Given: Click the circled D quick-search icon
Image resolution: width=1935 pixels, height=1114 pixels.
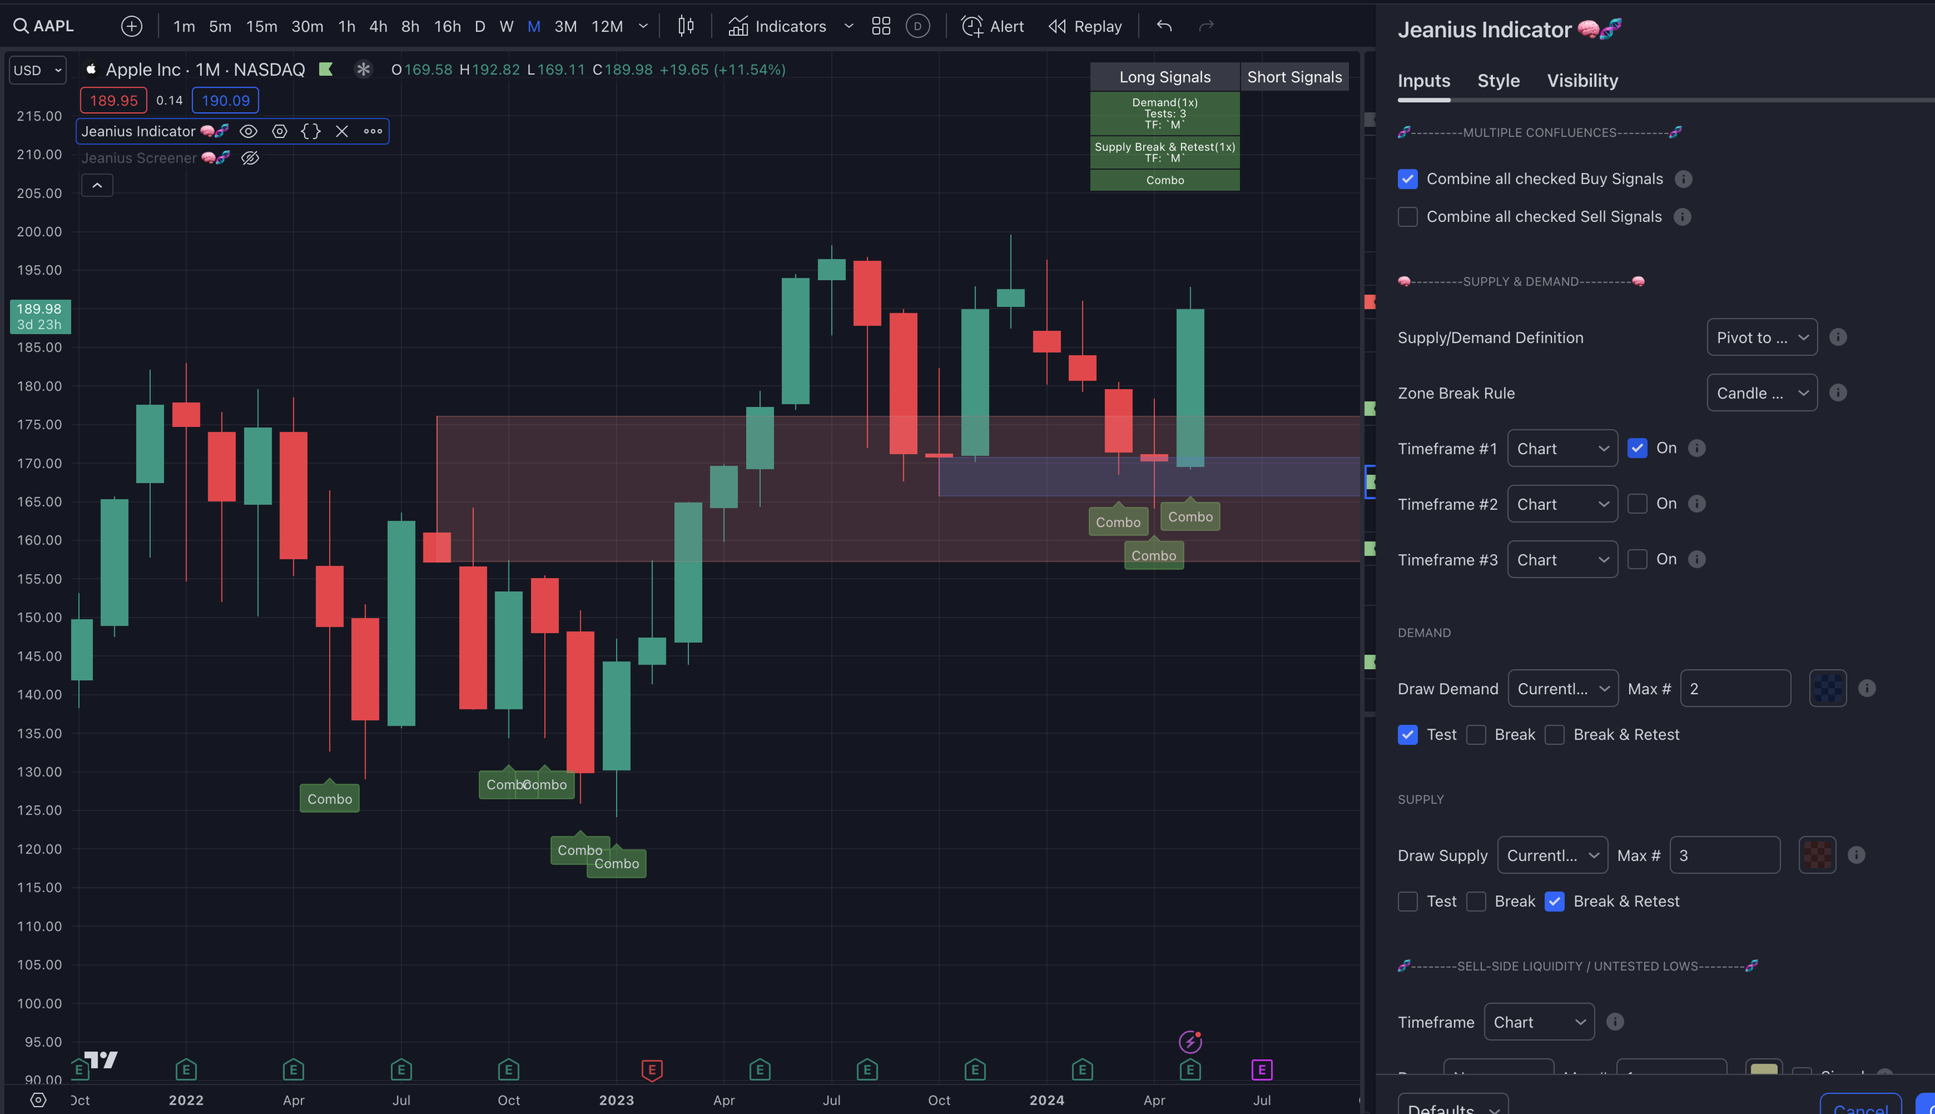Looking at the screenshot, I should point(917,26).
